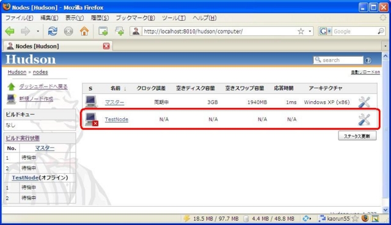Click the 応答時間 column header
This screenshot has height=225, width=391.
[x=283, y=88]
